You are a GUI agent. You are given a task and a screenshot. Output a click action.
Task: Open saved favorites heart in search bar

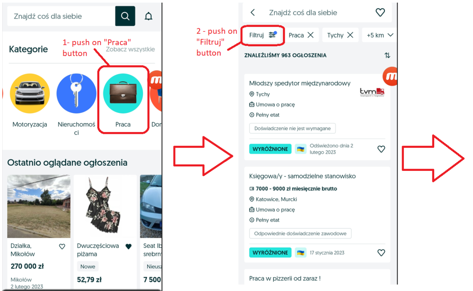click(380, 12)
